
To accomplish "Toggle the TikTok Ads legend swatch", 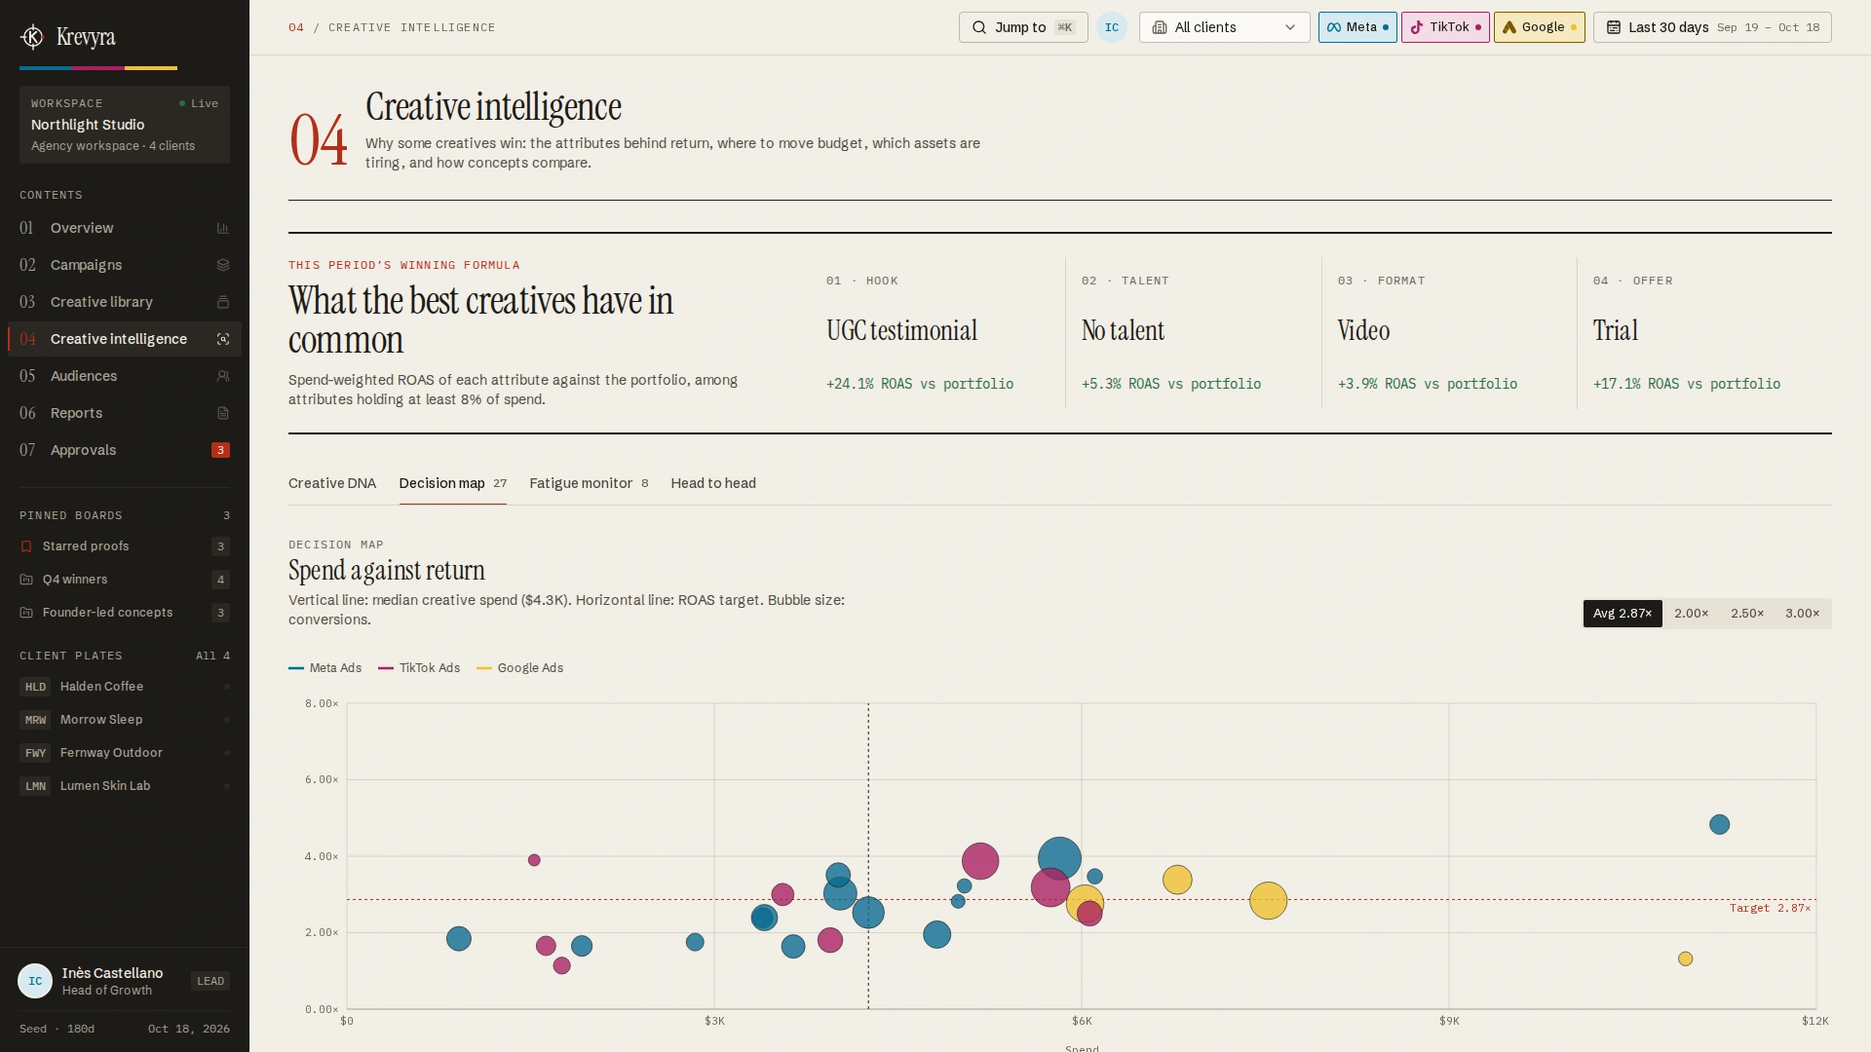I will pos(386,668).
